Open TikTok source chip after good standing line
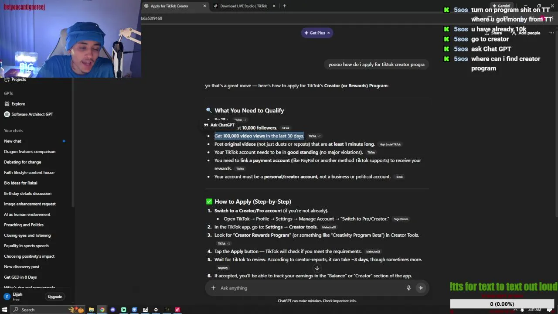 tap(371, 153)
